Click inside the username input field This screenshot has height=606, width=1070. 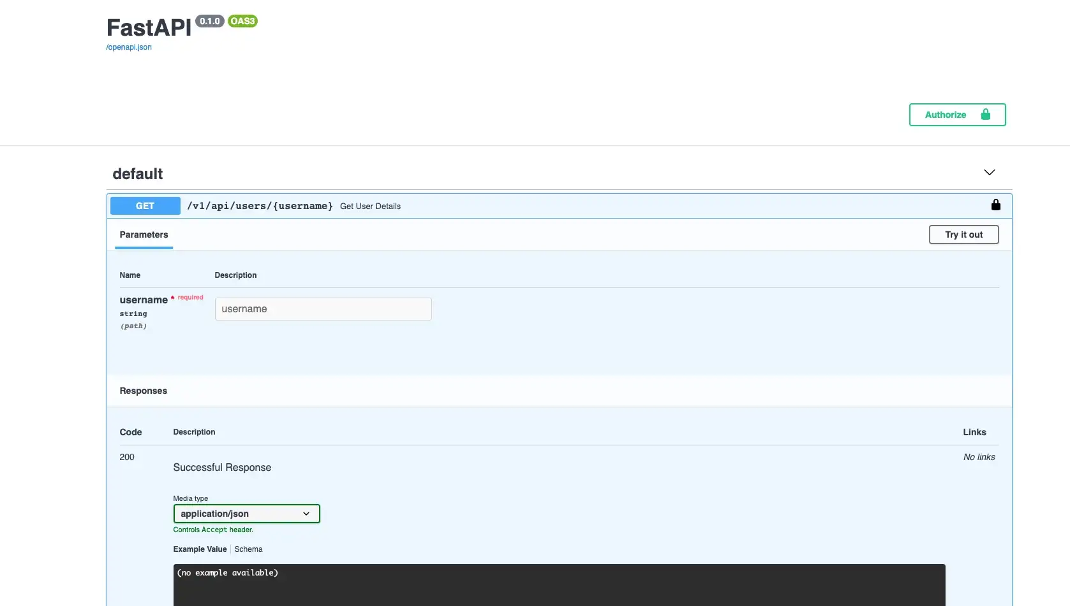(323, 308)
